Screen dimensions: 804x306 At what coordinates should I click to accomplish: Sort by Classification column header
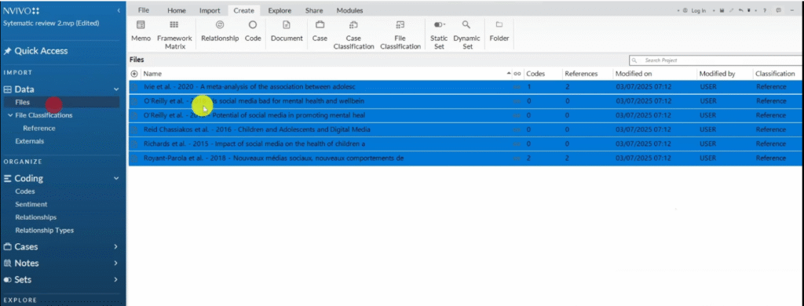click(775, 74)
